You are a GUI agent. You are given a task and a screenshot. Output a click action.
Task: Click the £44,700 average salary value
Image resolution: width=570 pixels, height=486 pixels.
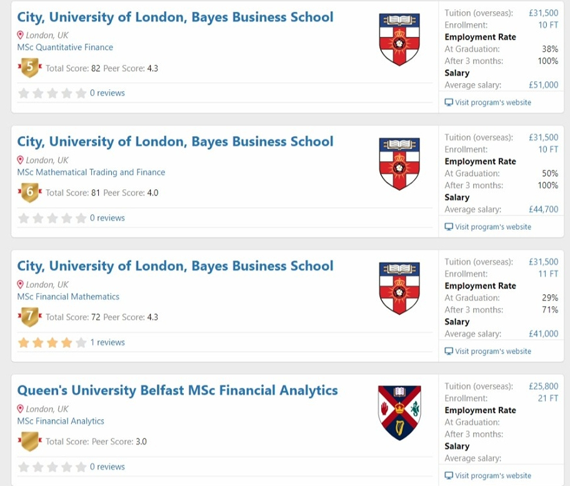[x=544, y=209]
